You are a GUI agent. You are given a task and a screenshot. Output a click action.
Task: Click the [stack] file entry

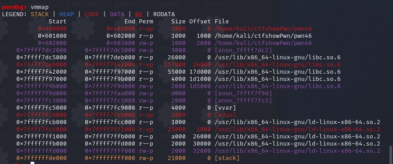coord(227,158)
